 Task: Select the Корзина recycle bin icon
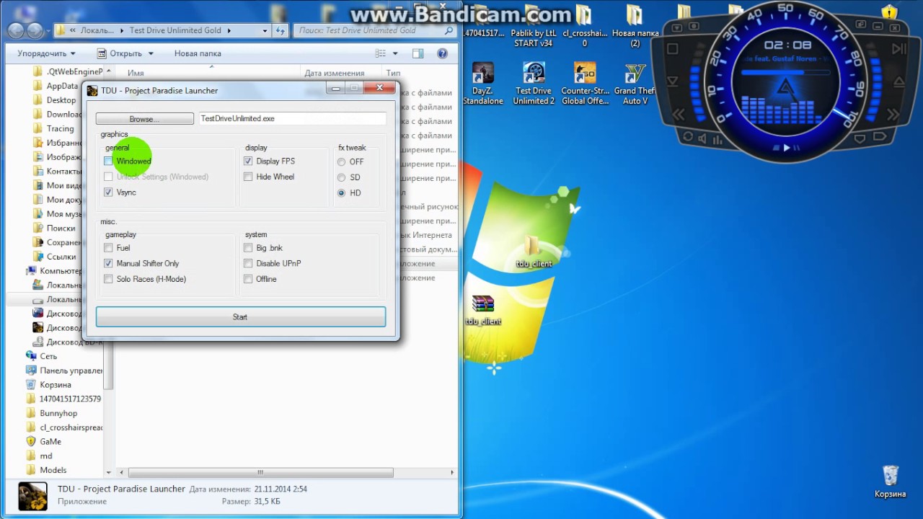(890, 482)
